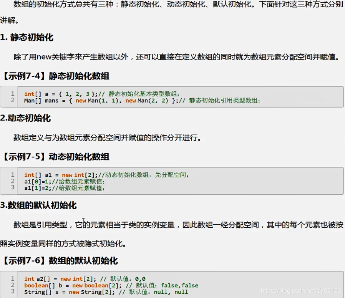Image resolution: width=345 pixels, height=298 pixels.
Task: Click line number 2 in 示例7-4 code block
Action: coord(13,100)
